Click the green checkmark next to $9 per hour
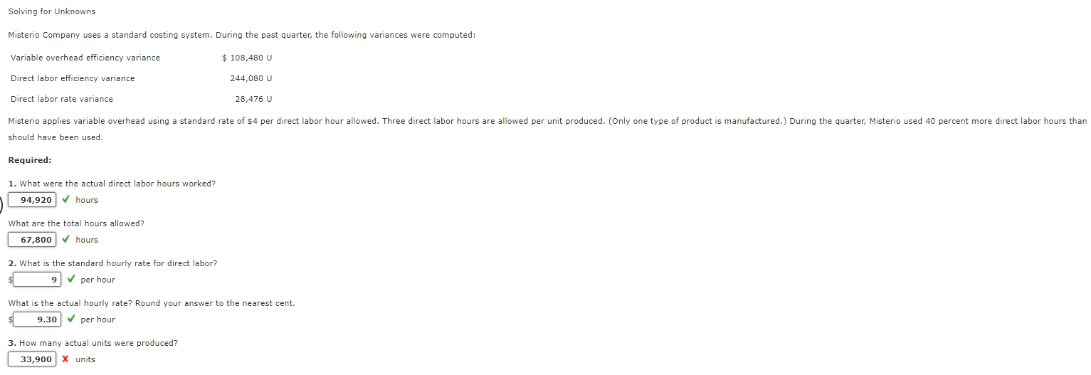Viewport: 1091px width, 375px height. (70, 280)
